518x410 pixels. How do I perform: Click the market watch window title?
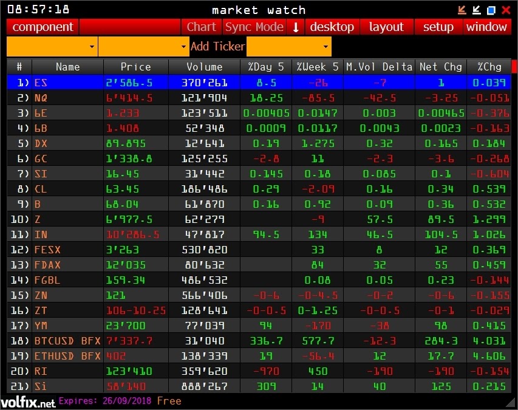pyautogui.click(x=259, y=10)
